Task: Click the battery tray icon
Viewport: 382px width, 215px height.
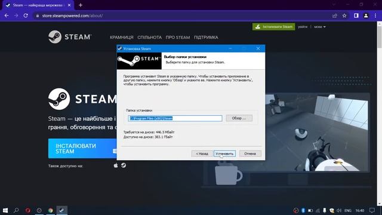Action: coord(310,210)
